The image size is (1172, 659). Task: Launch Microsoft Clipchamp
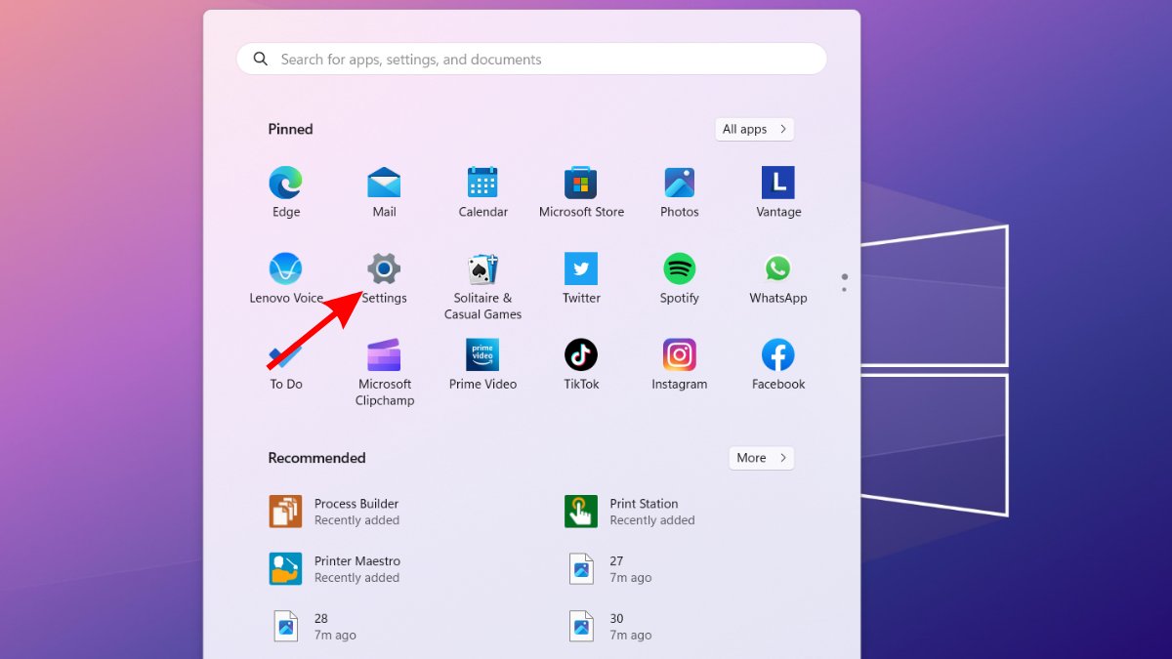point(384,372)
